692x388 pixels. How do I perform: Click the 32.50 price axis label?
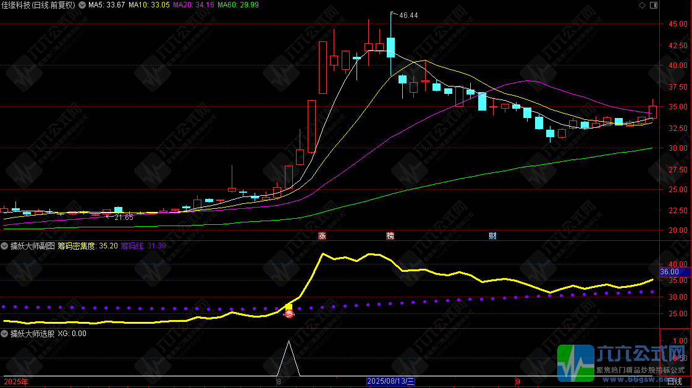pyautogui.click(x=678, y=129)
